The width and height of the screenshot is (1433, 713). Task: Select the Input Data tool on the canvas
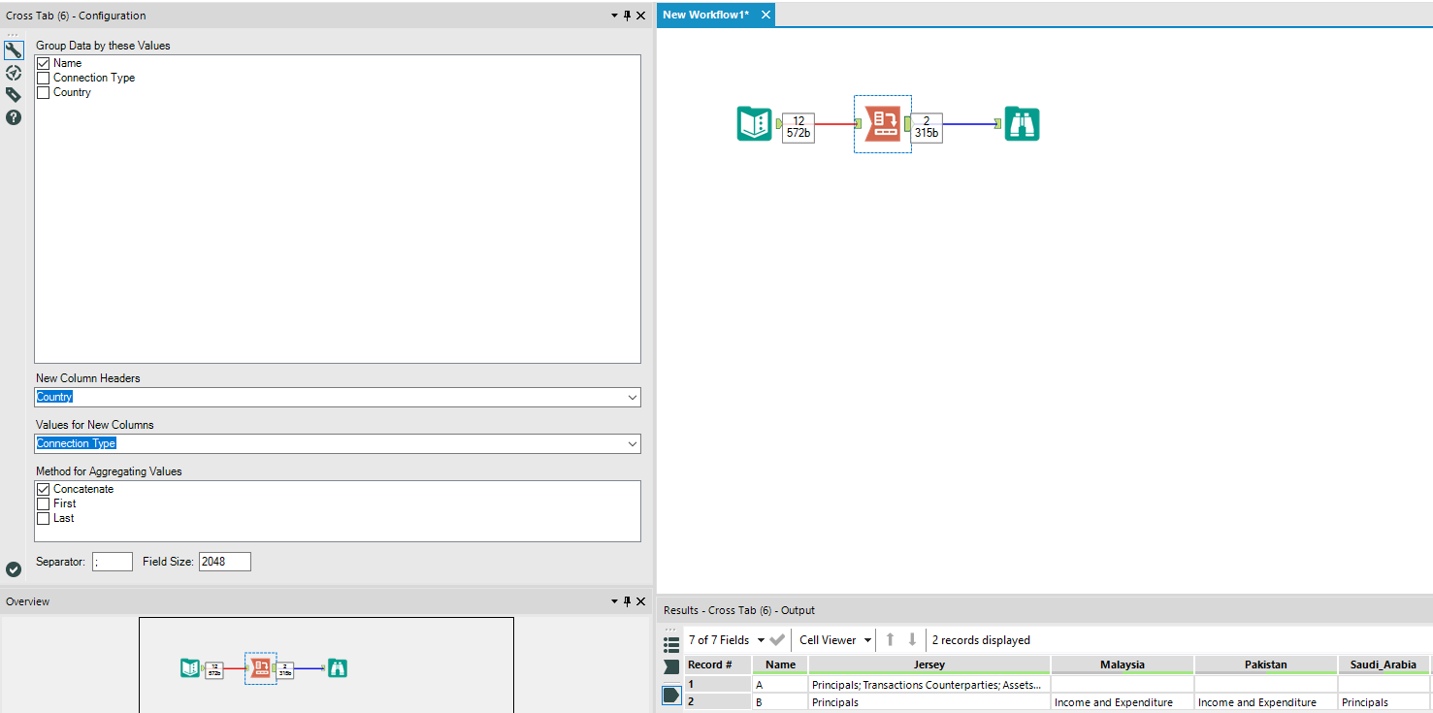tap(755, 124)
